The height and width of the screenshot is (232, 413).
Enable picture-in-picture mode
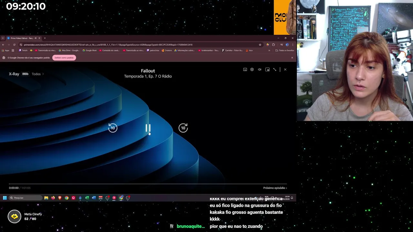tap(267, 70)
